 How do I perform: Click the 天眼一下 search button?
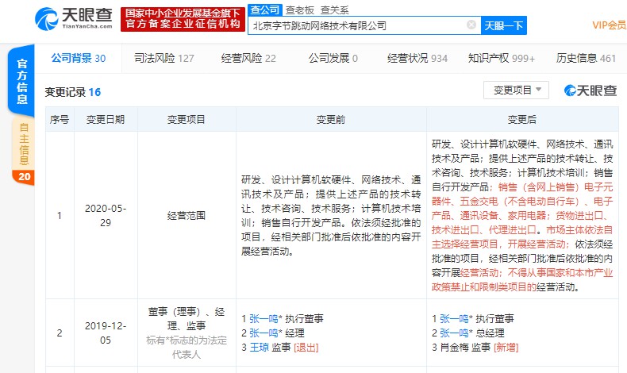[504, 25]
